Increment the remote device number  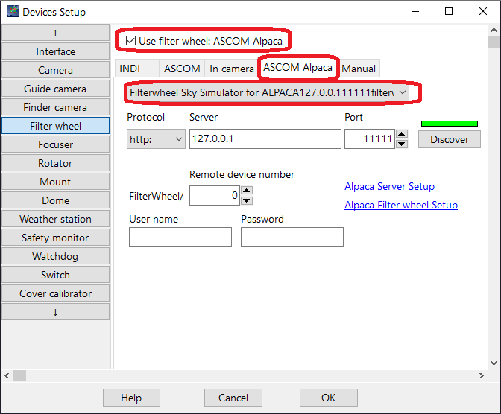coord(247,191)
